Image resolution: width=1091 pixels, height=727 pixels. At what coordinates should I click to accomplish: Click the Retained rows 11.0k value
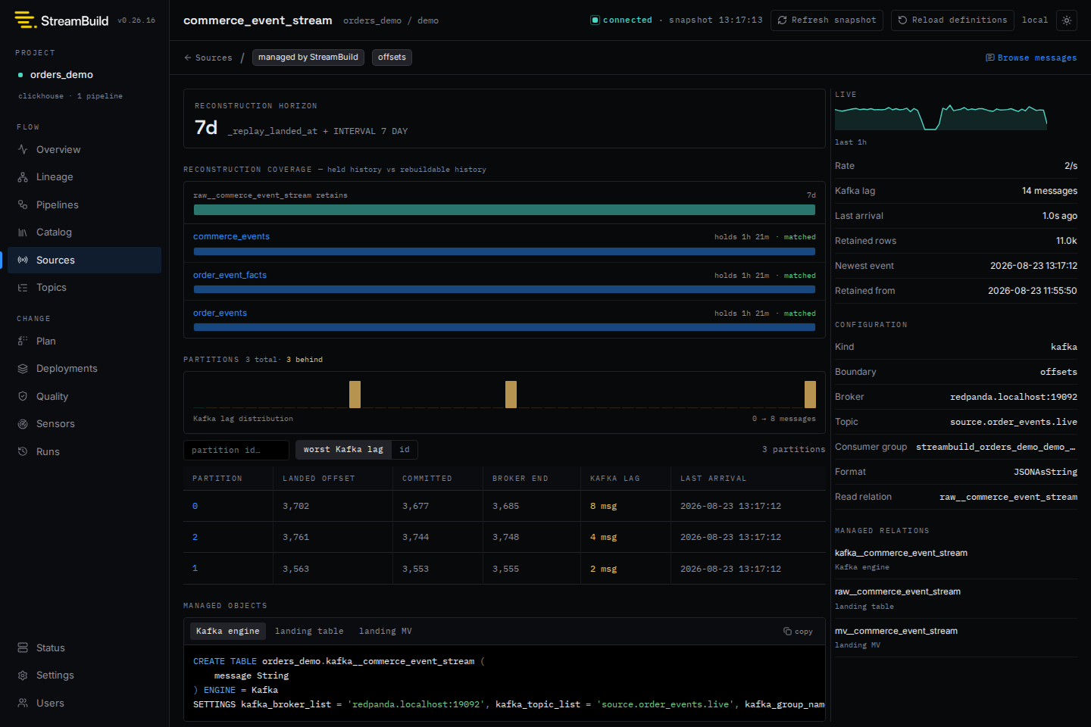(x=1067, y=241)
